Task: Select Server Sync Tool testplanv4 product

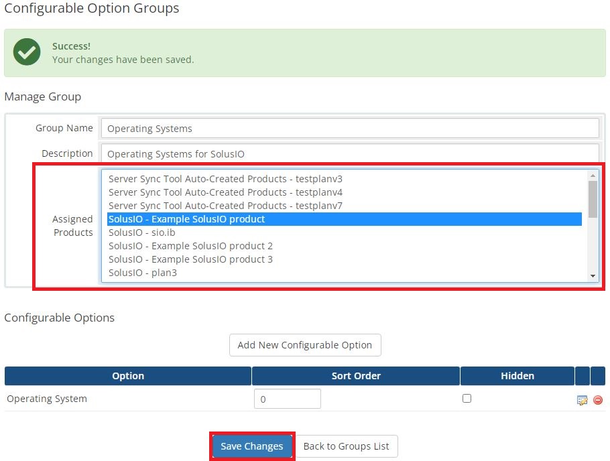Action: pos(225,192)
